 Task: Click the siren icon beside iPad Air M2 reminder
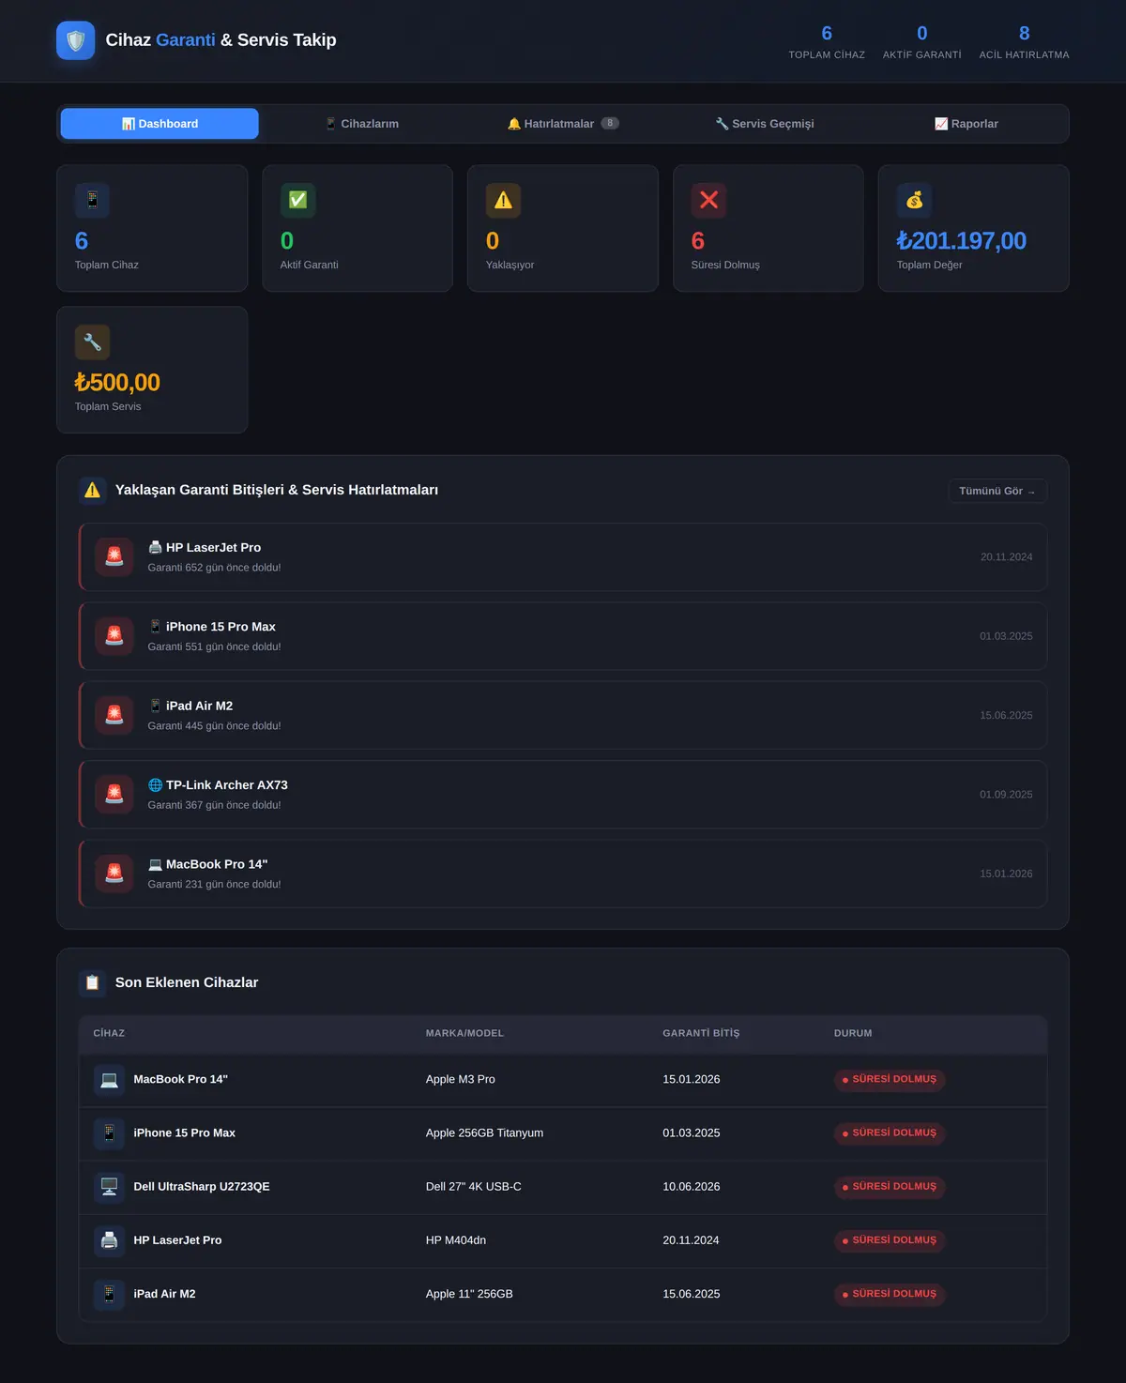(x=114, y=715)
